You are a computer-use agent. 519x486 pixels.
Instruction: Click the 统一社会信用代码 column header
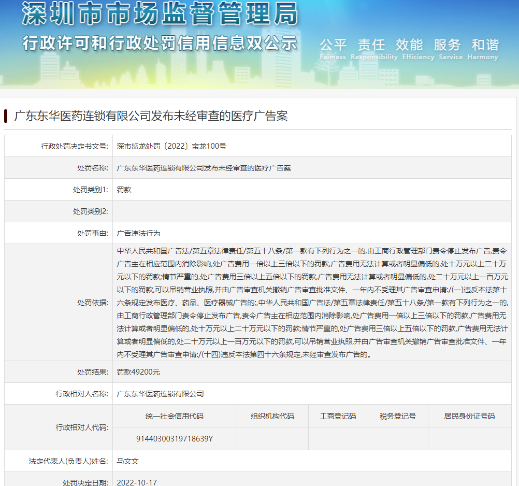[x=175, y=416]
